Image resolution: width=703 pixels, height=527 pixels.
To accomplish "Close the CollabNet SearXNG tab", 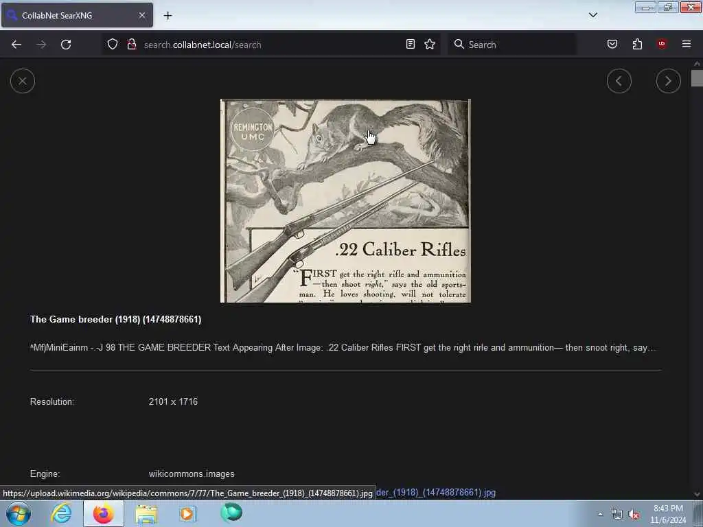I will 141,15.
